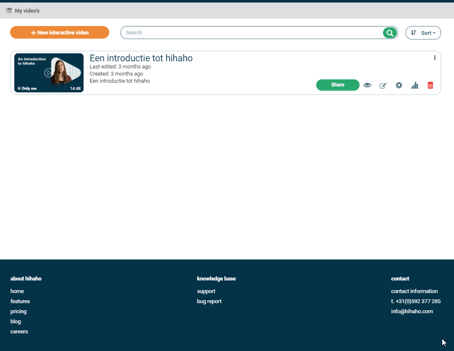The height and width of the screenshot is (351, 454).
Task: View statistics with the bar chart icon
Action: (415, 85)
